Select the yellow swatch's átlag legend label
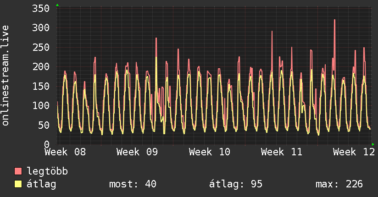Viewport: 378px width, 197px height. coord(41,184)
